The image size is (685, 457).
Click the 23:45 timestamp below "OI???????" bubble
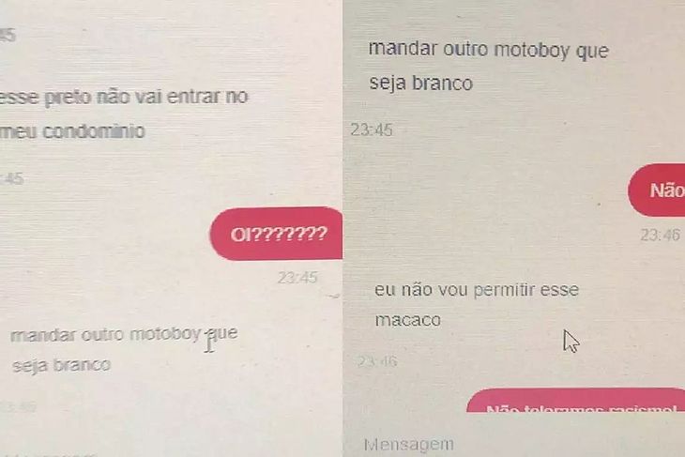pos(297,278)
